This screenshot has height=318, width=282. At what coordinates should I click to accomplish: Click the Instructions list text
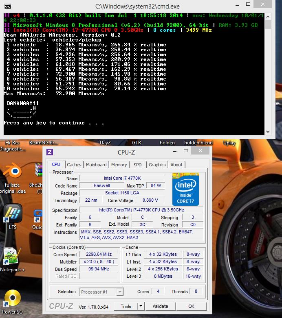141,235
